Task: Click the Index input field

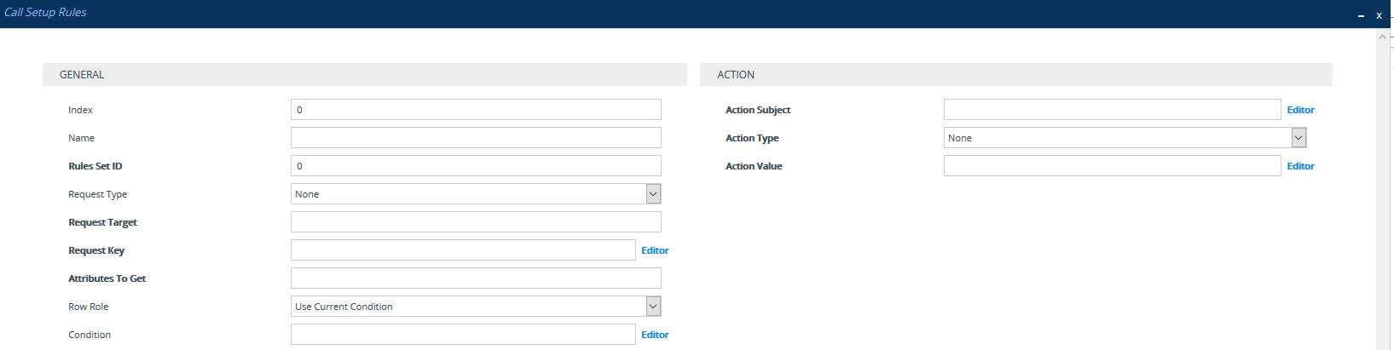Action: 475,110
